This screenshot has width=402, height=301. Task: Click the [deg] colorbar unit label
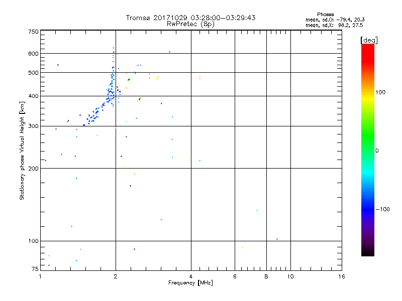coord(368,40)
